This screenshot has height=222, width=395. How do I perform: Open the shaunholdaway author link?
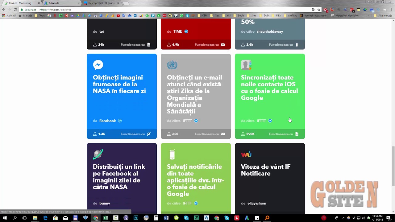pos(270,31)
